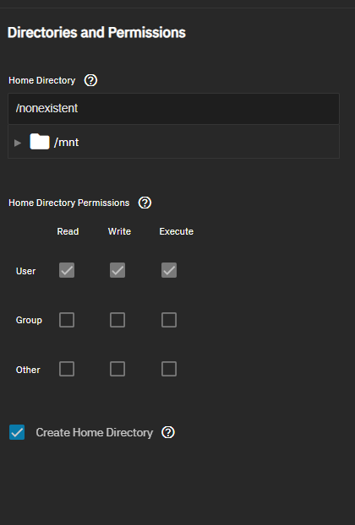The width and height of the screenshot is (355, 525).
Task: Toggle User Read permission checkbox
Action: pyautogui.click(x=67, y=270)
